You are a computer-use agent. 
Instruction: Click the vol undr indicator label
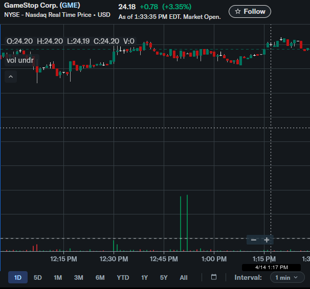click(20, 60)
